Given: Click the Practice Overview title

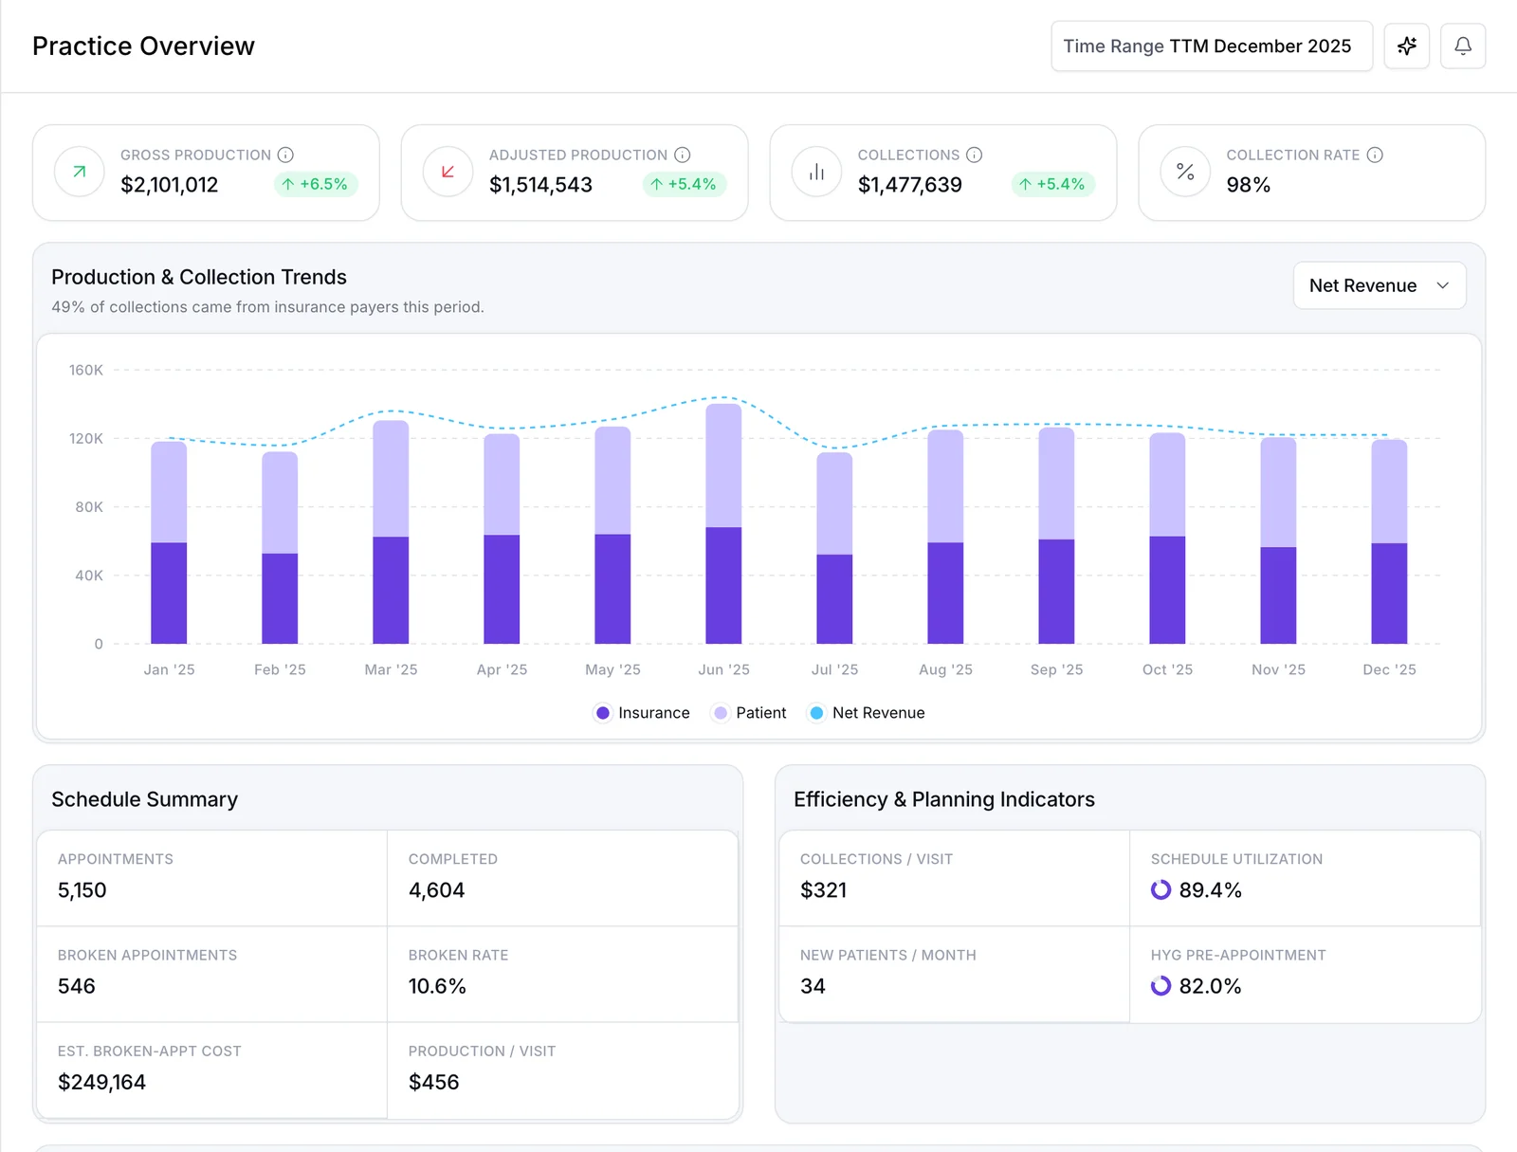Looking at the screenshot, I should 143,46.
